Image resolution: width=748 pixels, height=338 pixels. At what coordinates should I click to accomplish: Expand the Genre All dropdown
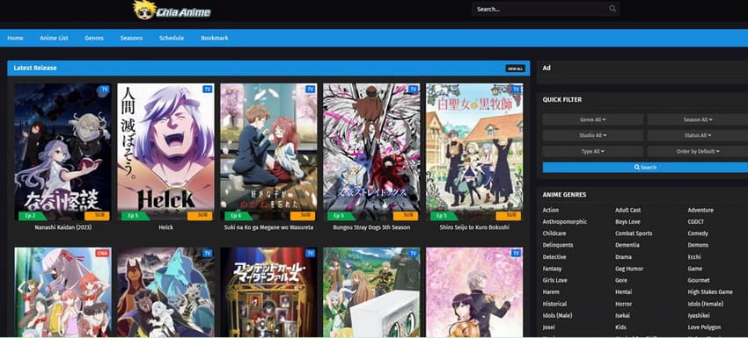click(x=592, y=119)
